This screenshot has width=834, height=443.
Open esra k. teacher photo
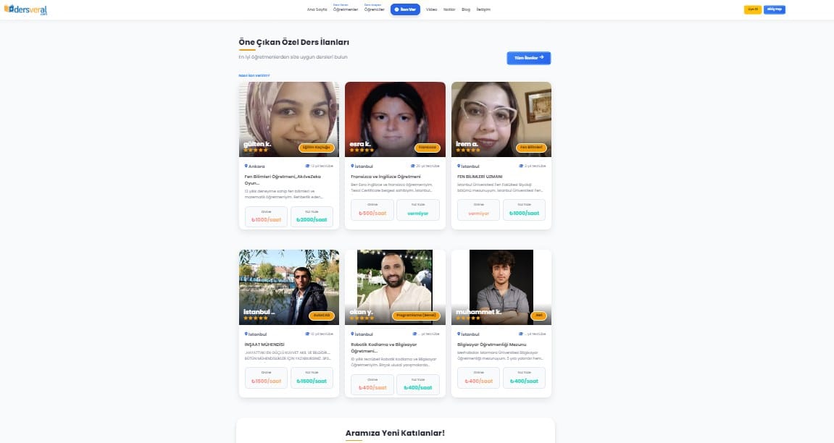tap(395, 119)
